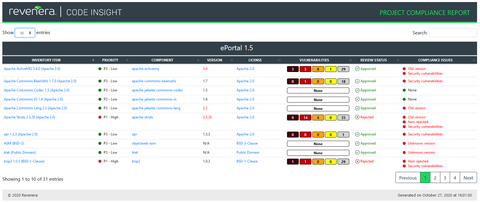Screen dimensions: 480x203
Task: Open Apache ActiveMQ 5.4.0 inventory item
Action: (x=32, y=69)
